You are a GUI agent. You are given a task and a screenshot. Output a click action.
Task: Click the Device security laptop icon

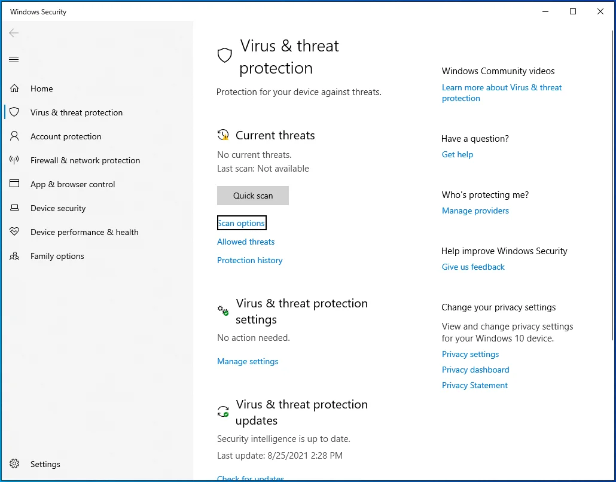[14, 208]
